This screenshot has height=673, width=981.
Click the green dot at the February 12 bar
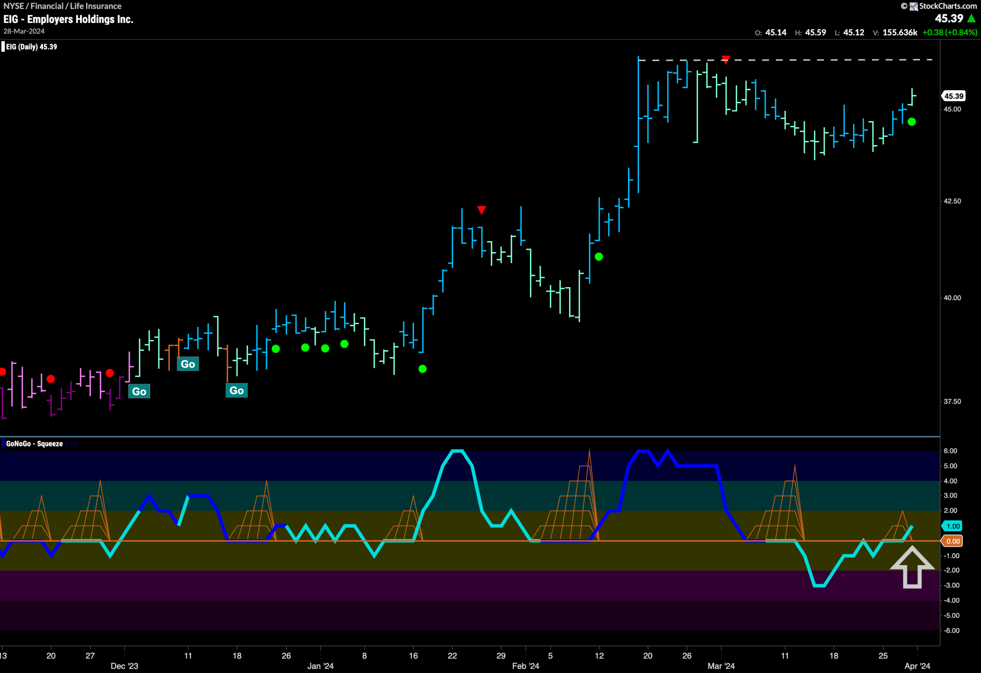click(x=599, y=257)
